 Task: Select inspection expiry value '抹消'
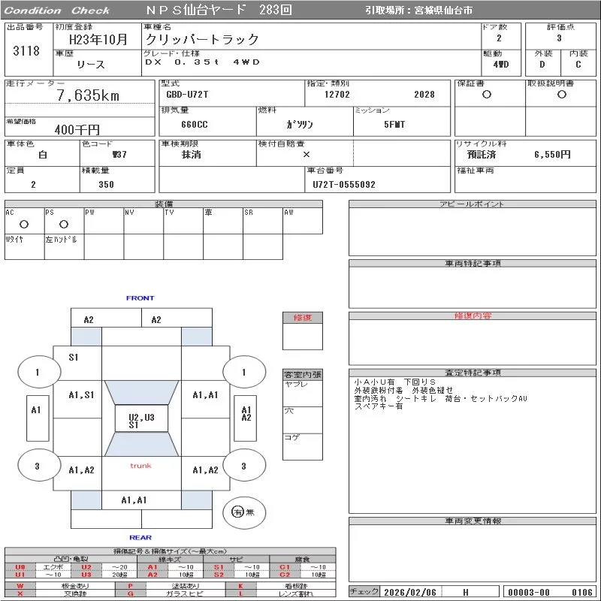pyautogui.click(x=191, y=155)
